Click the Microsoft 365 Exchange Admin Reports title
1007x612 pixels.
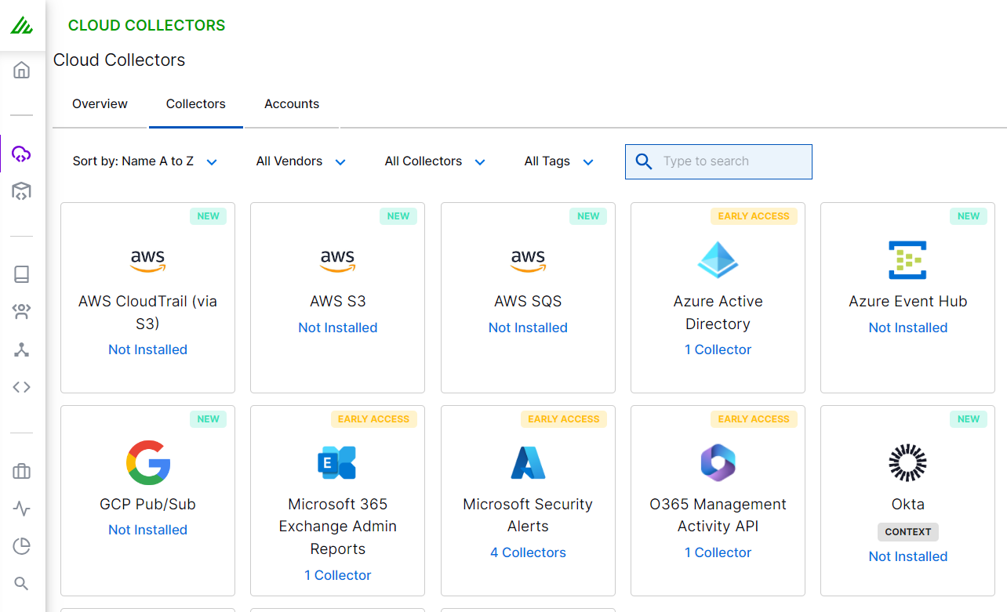[338, 526]
